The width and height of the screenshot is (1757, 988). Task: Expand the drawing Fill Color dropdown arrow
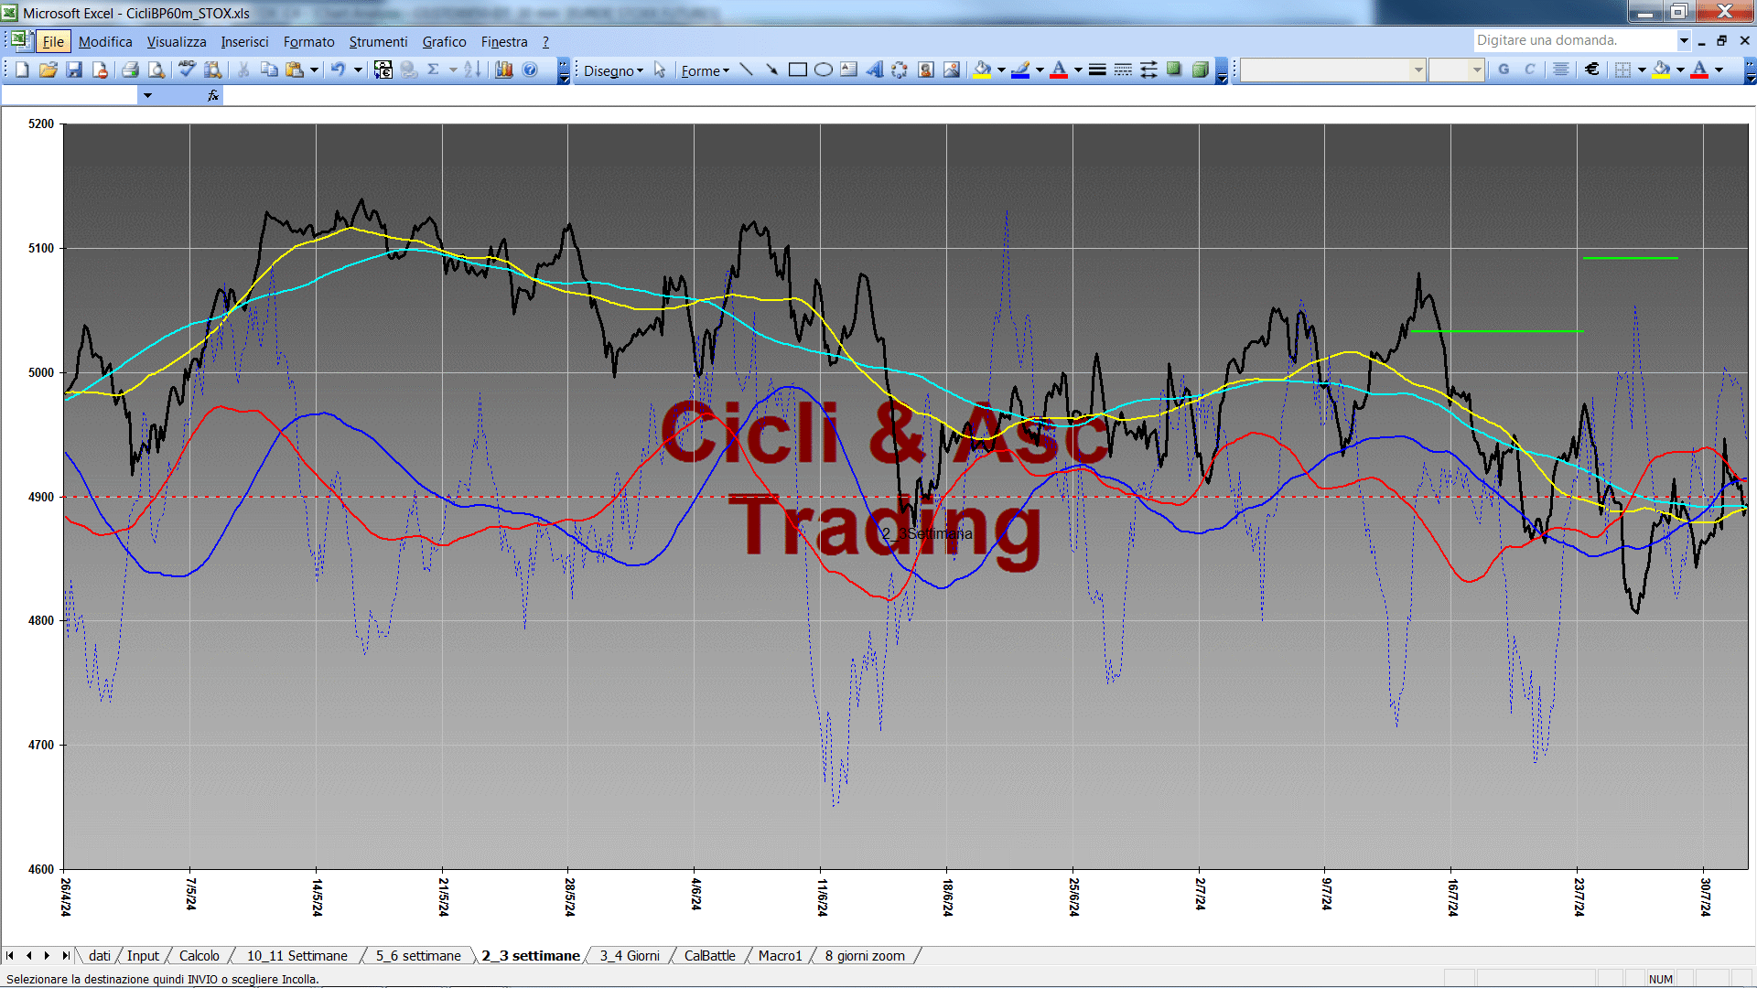click(1001, 70)
